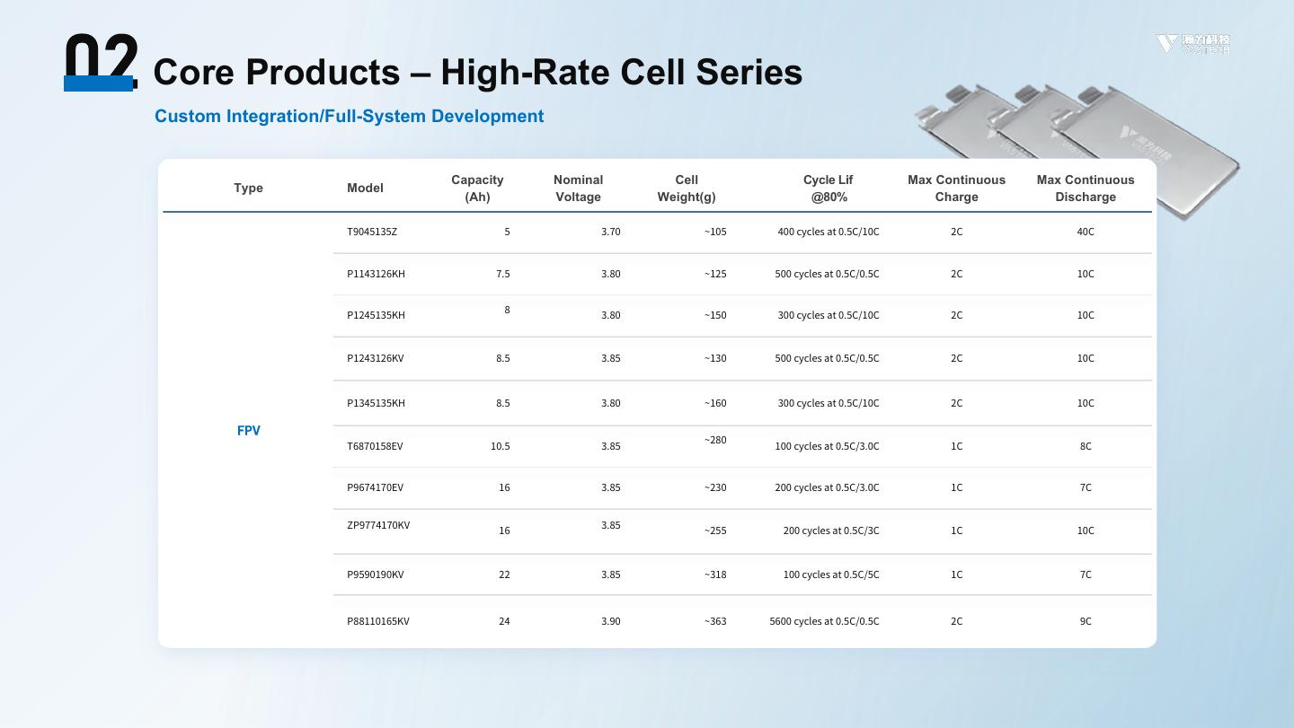Select the "Cell Weight(g)" column header
This screenshot has width=1294, height=728.
(687, 188)
